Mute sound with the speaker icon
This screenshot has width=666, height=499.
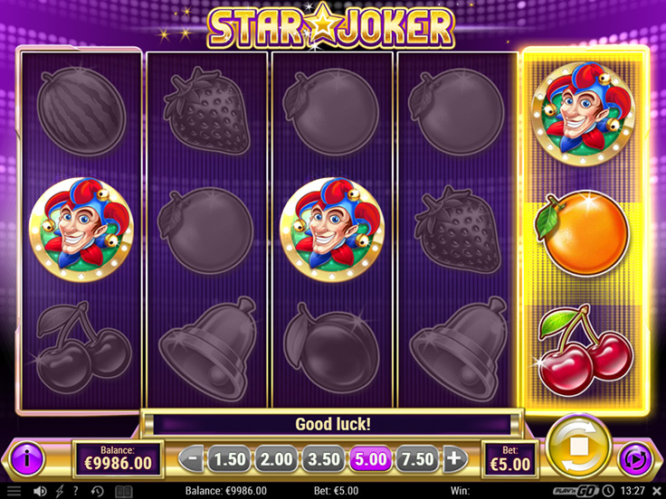coord(40,491)
